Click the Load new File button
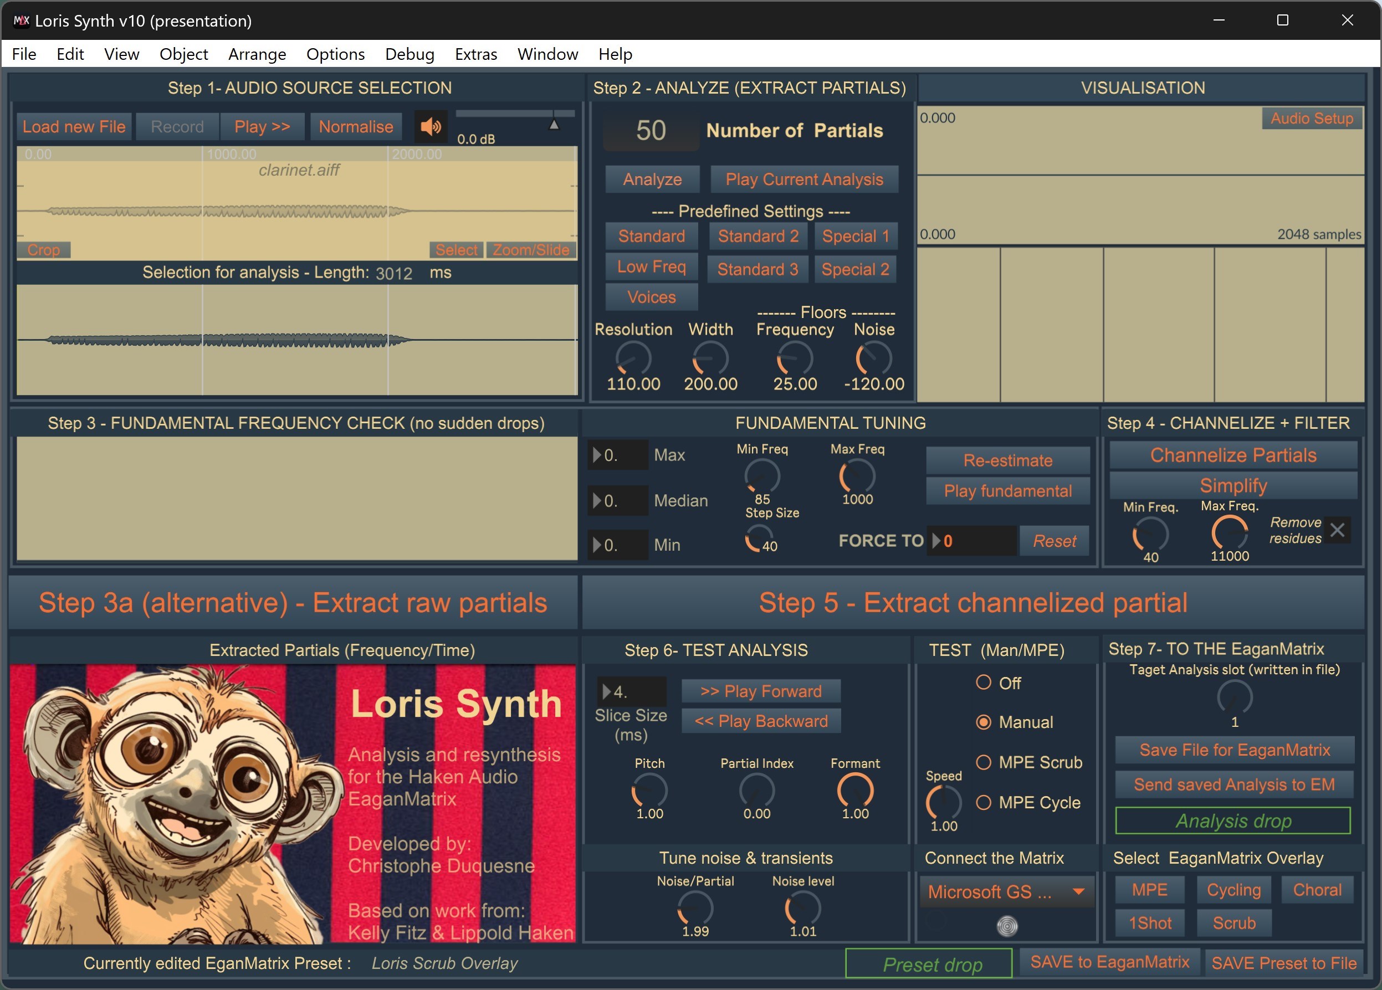 point(74,127)
